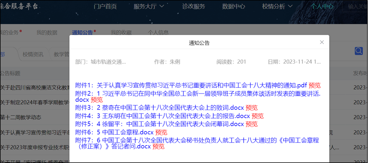Switch to 个人信息 tab
Viewport: 368px width, 163px height.
[158, 33]
